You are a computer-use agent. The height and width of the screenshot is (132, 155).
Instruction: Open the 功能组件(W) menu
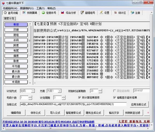(10, 8)
